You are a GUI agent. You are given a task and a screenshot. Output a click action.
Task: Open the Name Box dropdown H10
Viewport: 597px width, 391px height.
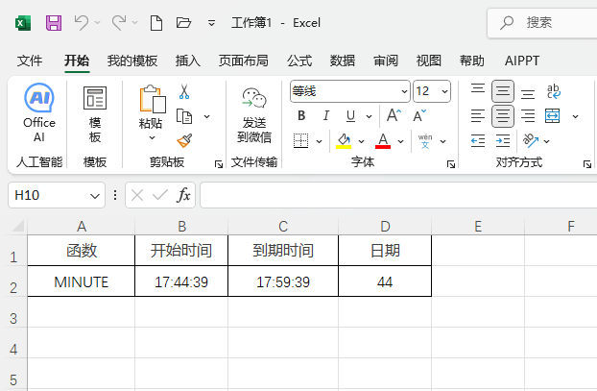tap(94, 196)
